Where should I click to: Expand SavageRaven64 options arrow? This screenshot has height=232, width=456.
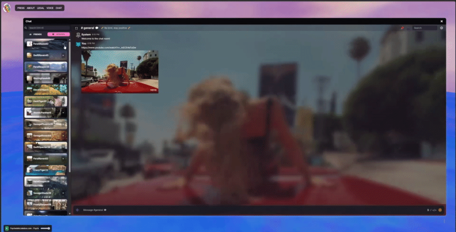click(63, 136)
